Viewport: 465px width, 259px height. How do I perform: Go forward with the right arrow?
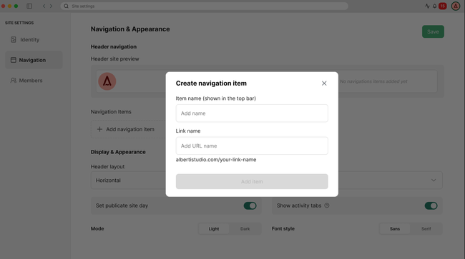pos(51,6)
